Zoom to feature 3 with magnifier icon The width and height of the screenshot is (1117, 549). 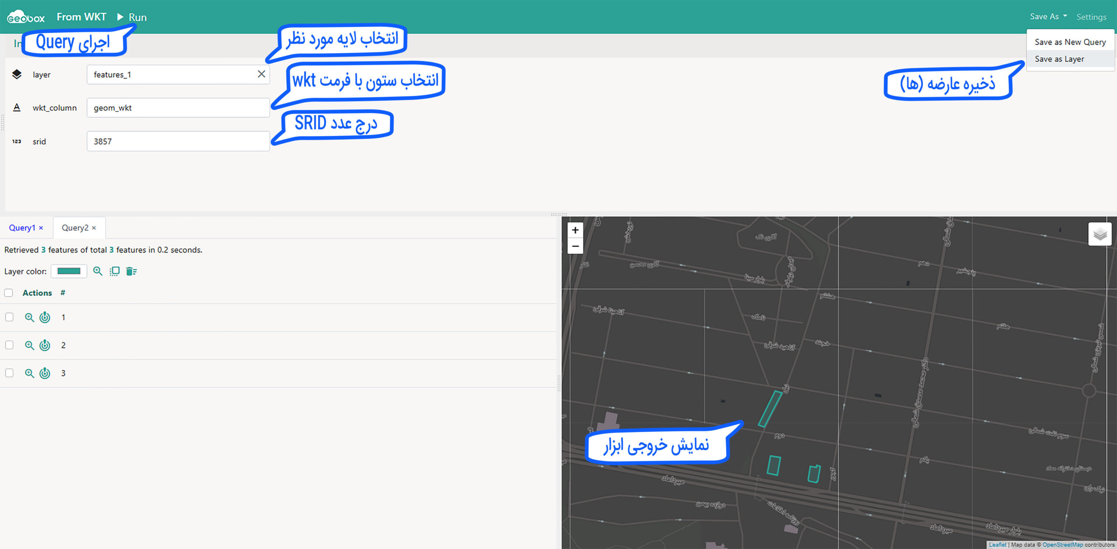(29, 373)
